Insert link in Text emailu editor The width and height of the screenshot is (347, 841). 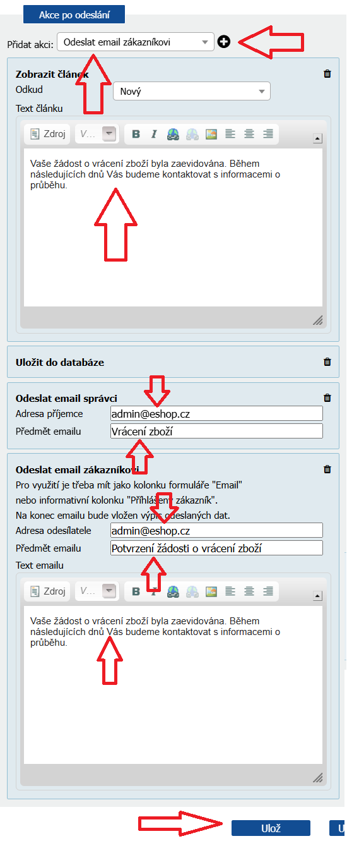pos(173,591)
